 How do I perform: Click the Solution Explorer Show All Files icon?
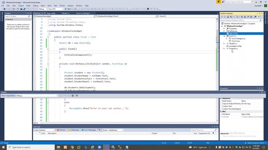point(251,17)
